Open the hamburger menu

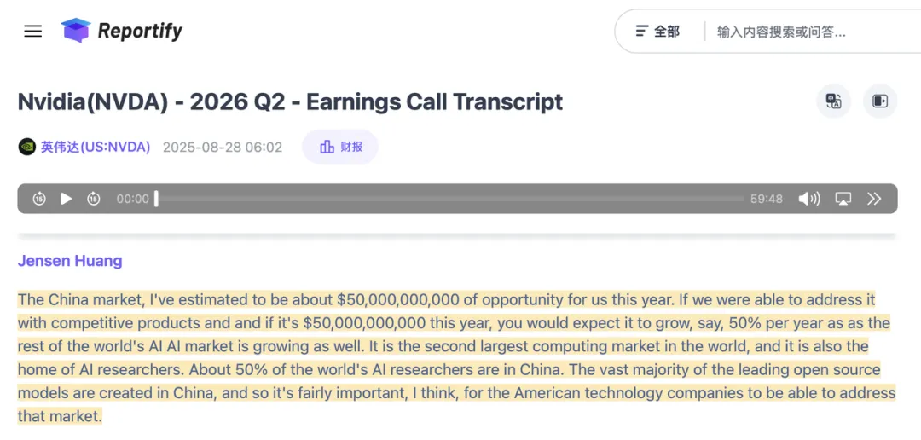pyautogui.click(x=32, y=32)
